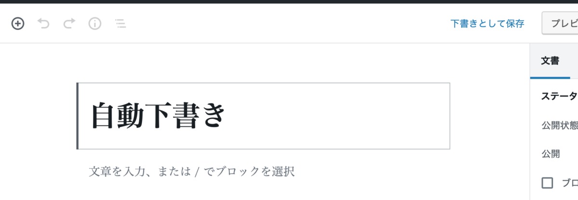Open the add block inserter
This screenshot has height=200, width=578.
(18, 23)
